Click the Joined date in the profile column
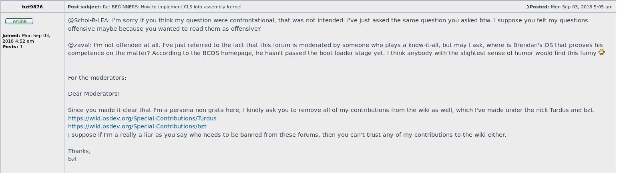 pos(26,38)
